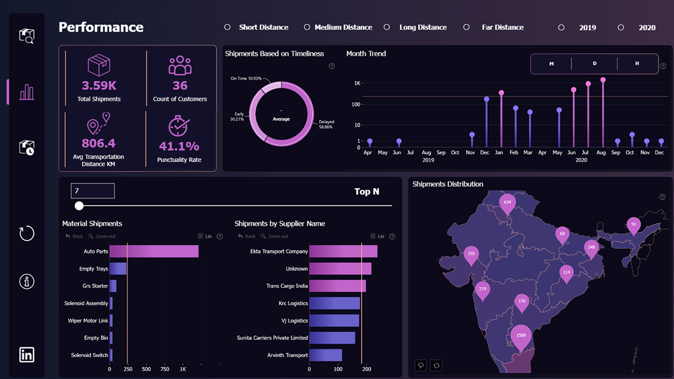674x379 pixels.
Task: Click the map refresh icon
Action: [436, 365]
